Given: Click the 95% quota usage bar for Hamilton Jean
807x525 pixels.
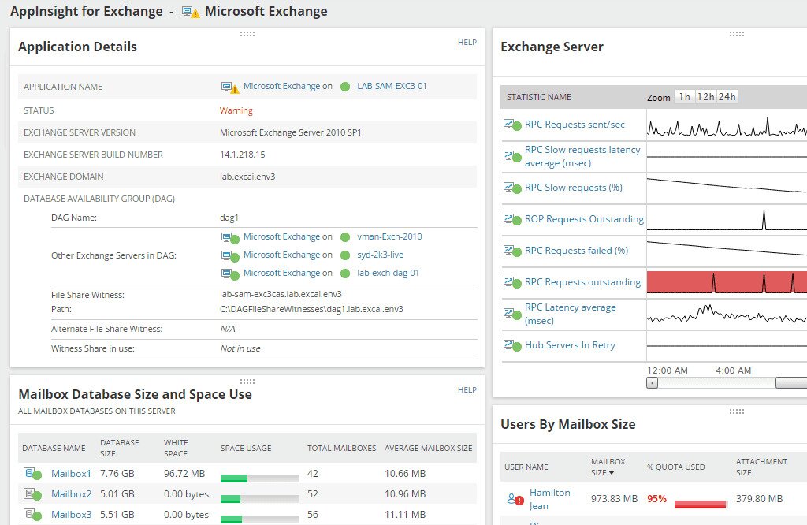Looking at the screenshot, I should [698, 504].
